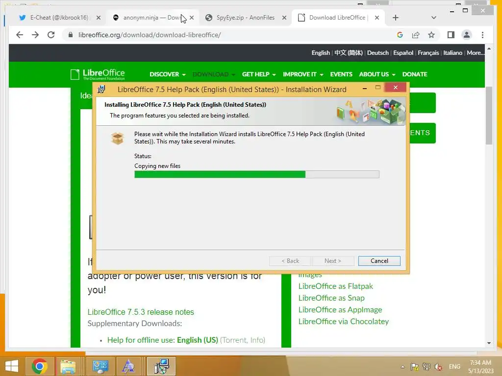
Task: Open LibreOffice 7.5.3 release notes link
Action: (141, 312)
